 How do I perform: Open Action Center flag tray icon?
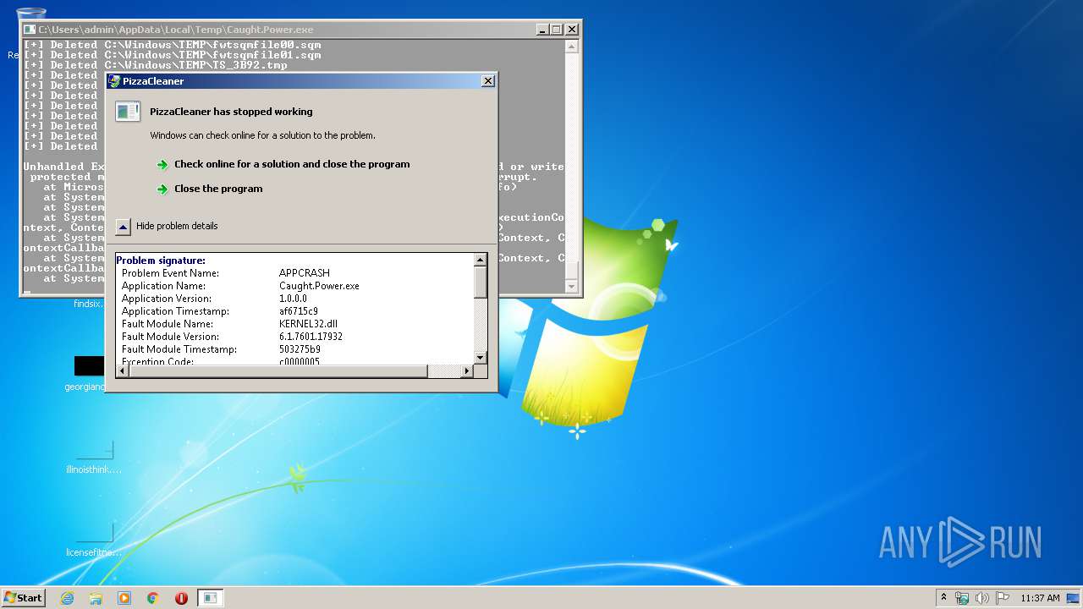tap(1003, 598)
